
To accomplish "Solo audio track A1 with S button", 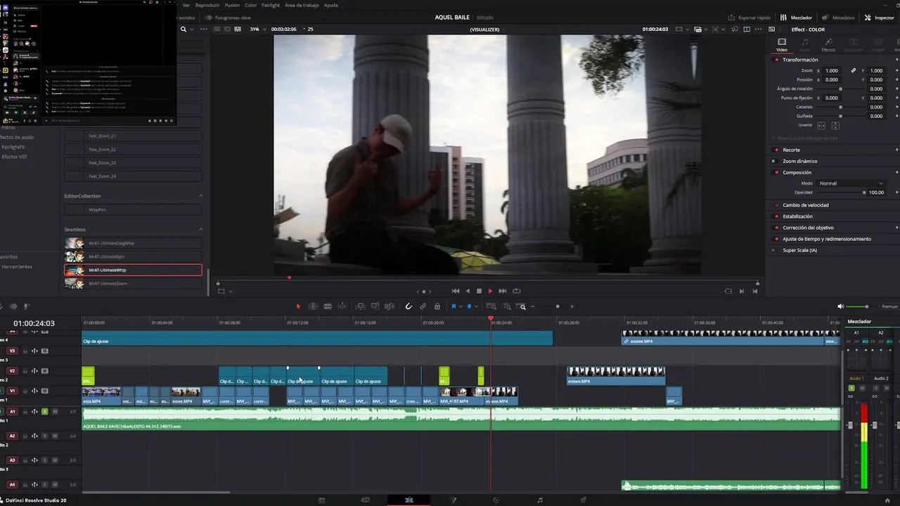I will [45, 411].
